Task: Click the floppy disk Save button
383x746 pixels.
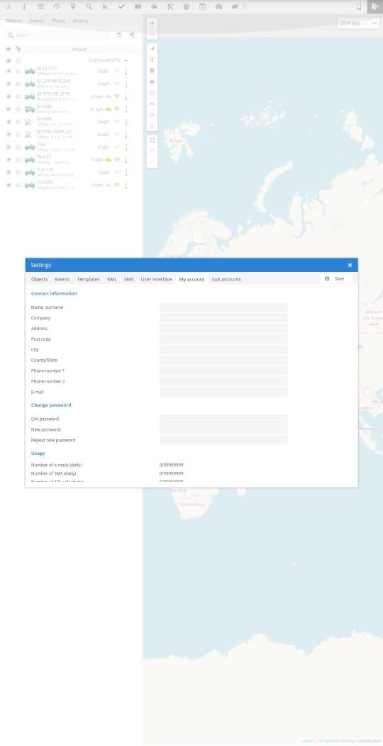Action: tap(335, 279)
